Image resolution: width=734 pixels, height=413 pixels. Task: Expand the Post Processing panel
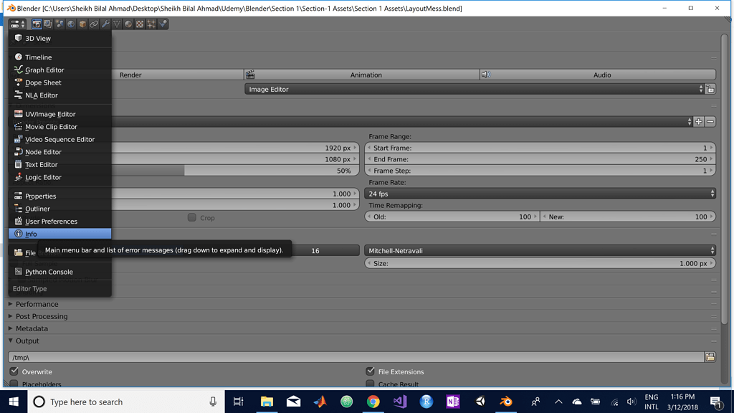(37, 316)
